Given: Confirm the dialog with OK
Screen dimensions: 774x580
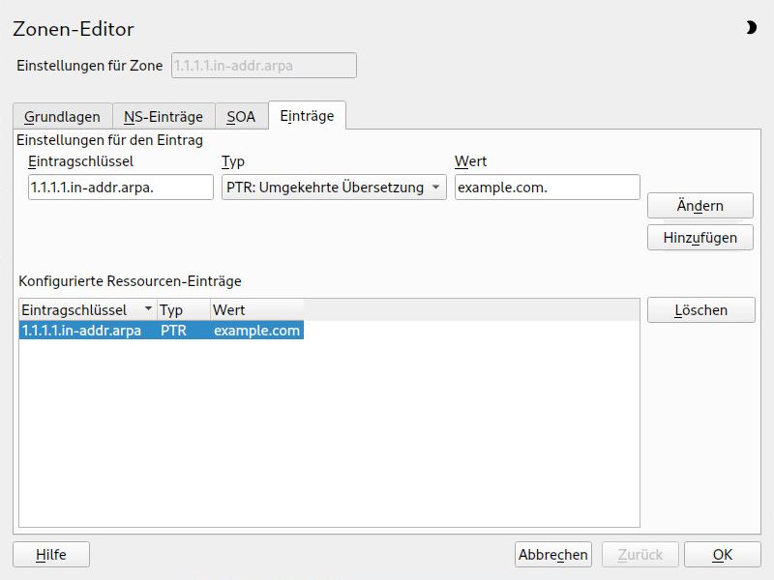Looking at the screenshot, I should [722, 554].
